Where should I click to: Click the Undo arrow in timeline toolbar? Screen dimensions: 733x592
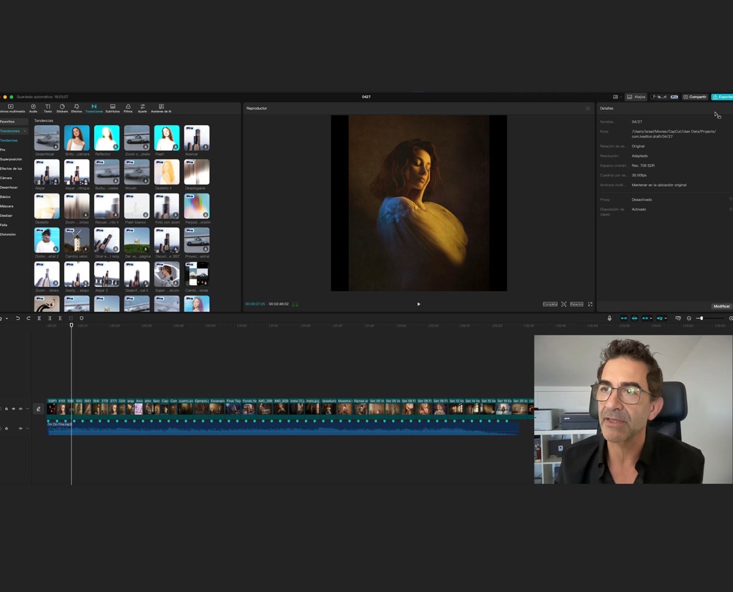click(18, 318)
